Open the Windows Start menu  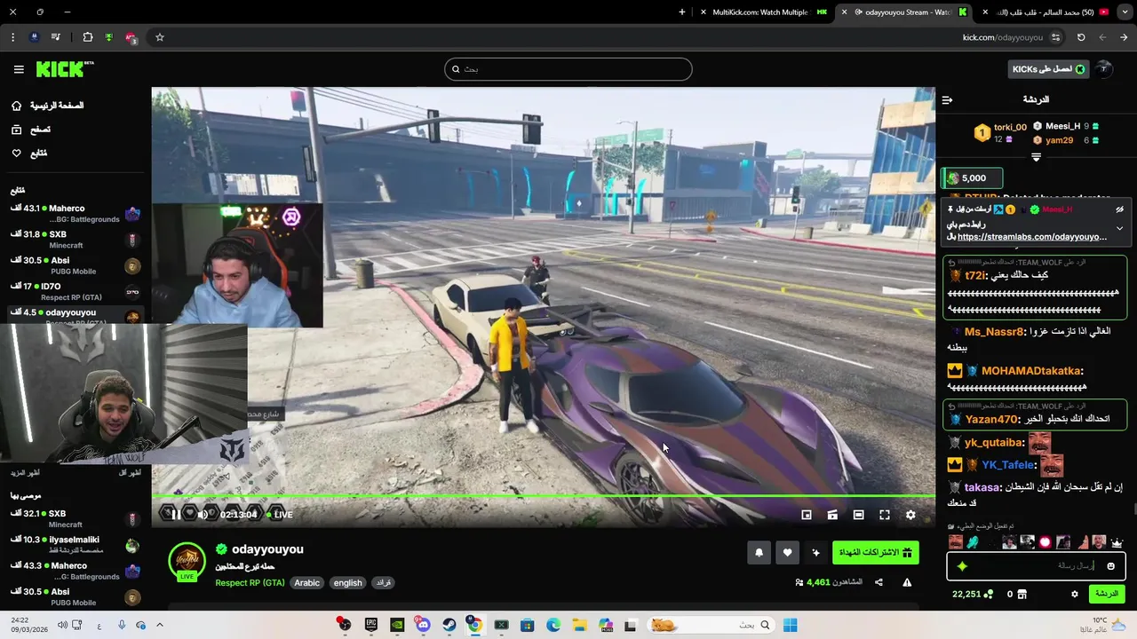[790, 625]
